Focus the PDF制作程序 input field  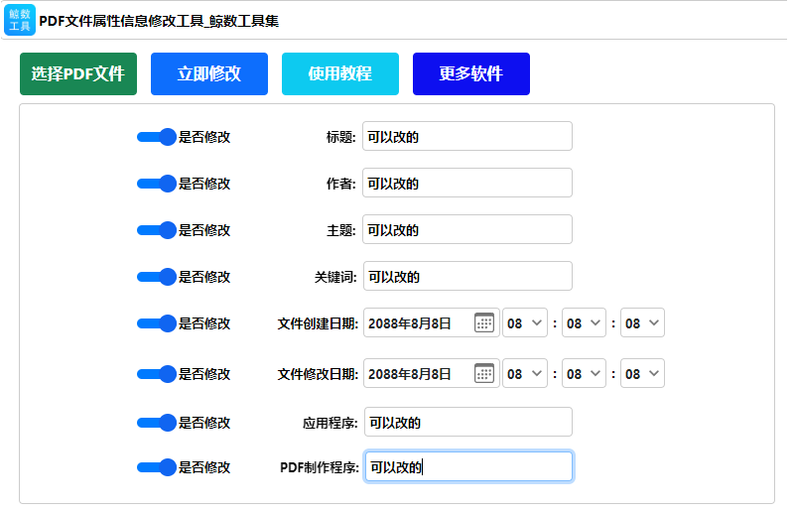(x=468, y=466)
